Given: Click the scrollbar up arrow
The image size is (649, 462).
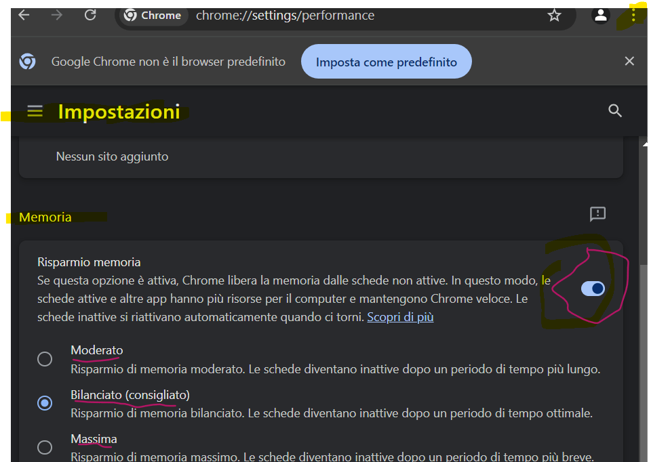Looking at the screenshot, I should coord(644,143).
